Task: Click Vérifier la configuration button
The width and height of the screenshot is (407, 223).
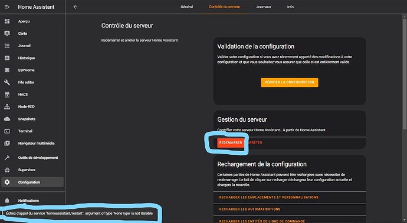Action: point(290,82)
